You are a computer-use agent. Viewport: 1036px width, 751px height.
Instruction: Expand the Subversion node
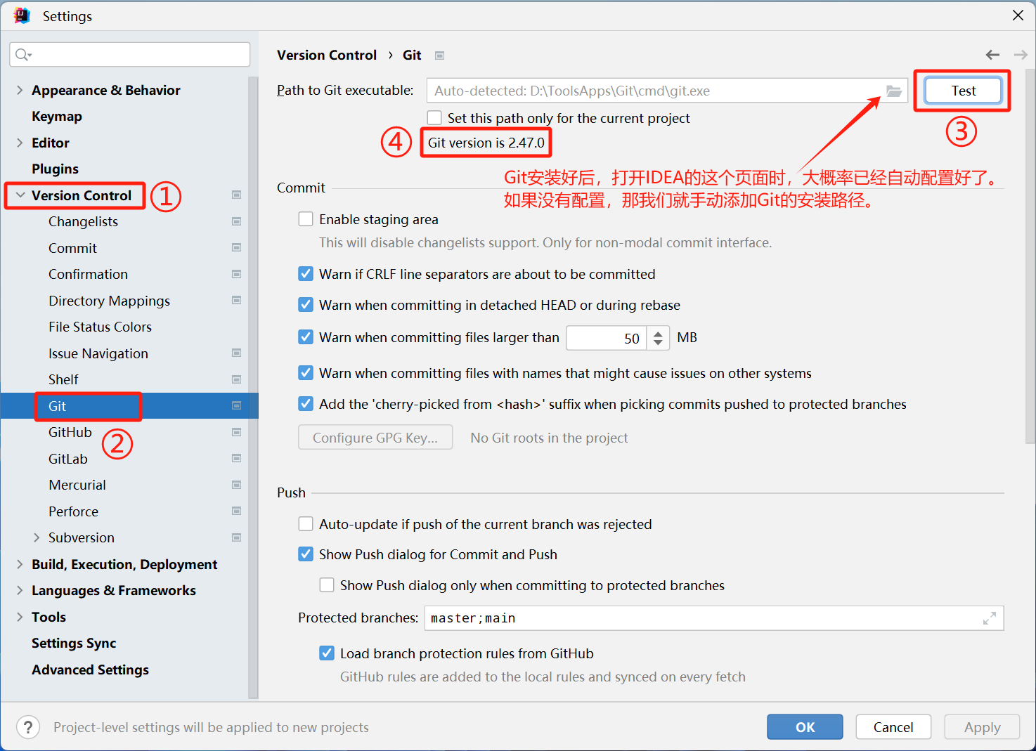click(37, 537)
